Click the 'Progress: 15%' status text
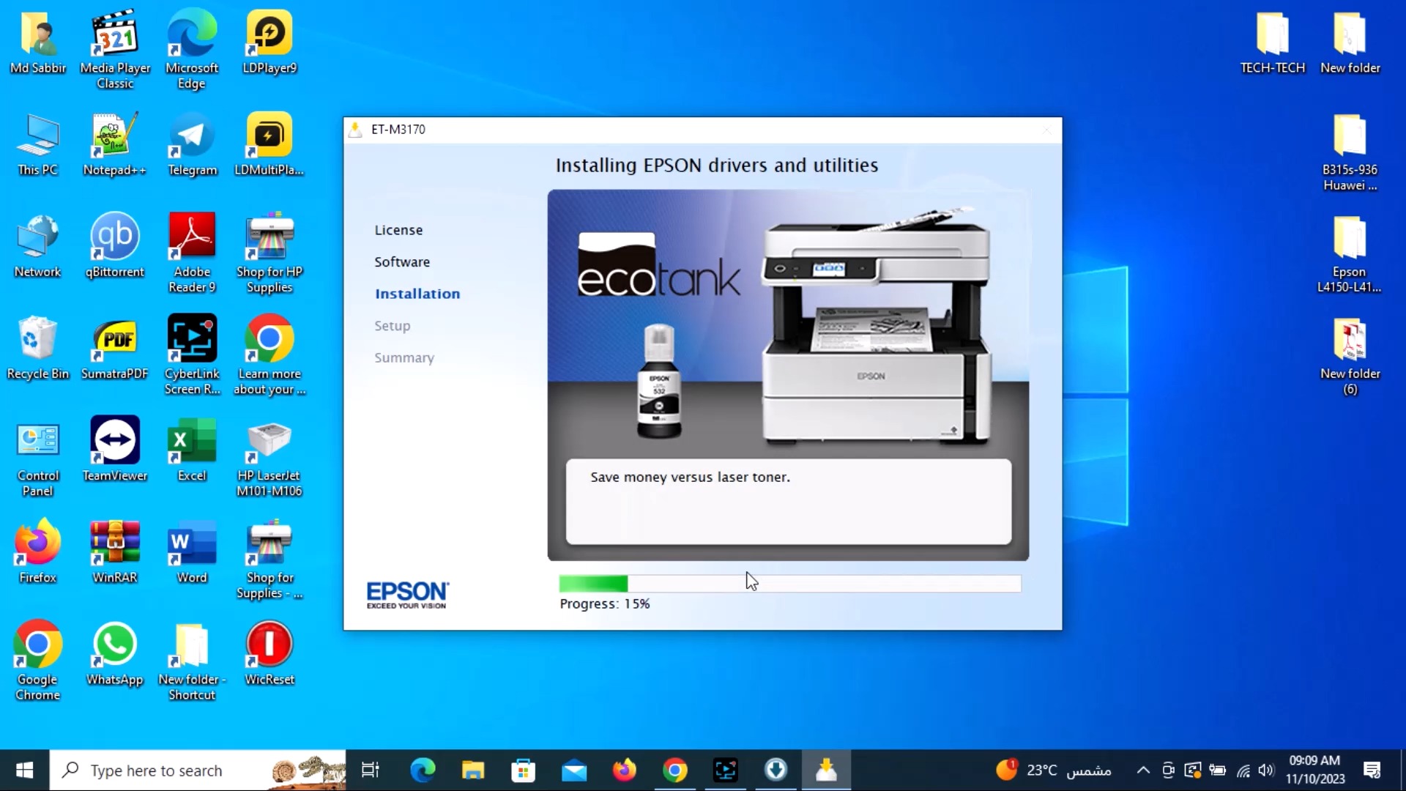This screenshot has height=791, width=1406. 605,604
